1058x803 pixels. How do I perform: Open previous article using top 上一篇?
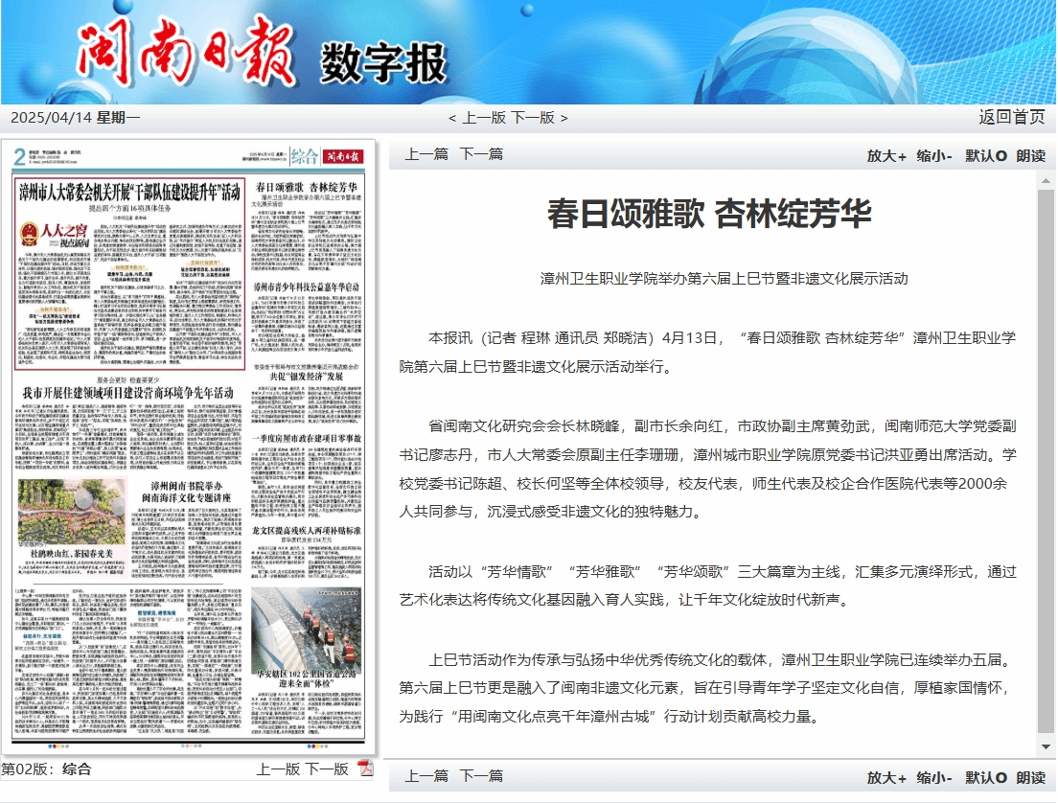pos(426,154)
